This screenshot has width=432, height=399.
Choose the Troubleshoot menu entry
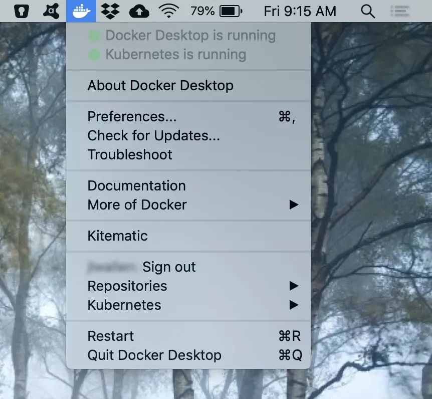(188, 154)
